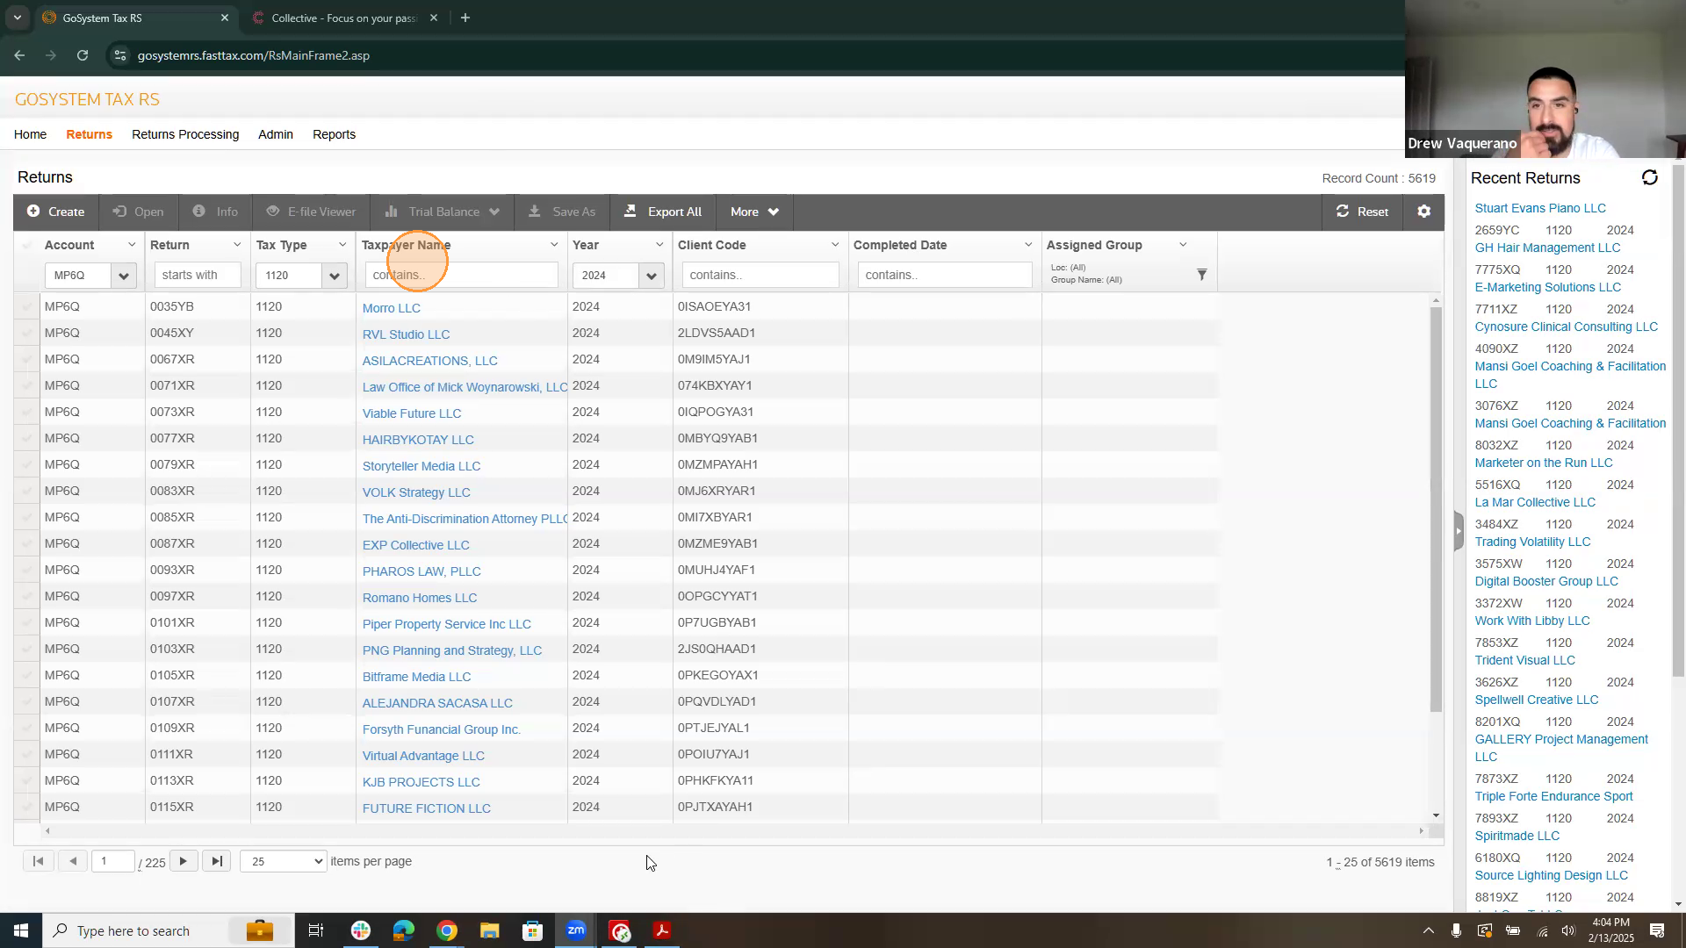
Task: Click Reset to clear grid filters
Action: point(1362,212)
